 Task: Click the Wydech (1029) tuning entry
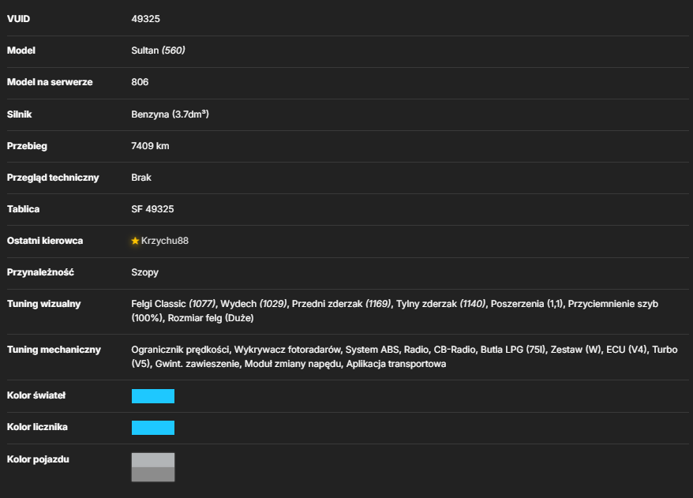tap(253, 304)
